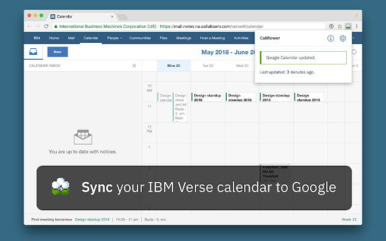The image size is (386, 241).
Task: Bookmark this page with star icon
Action: 340,27
